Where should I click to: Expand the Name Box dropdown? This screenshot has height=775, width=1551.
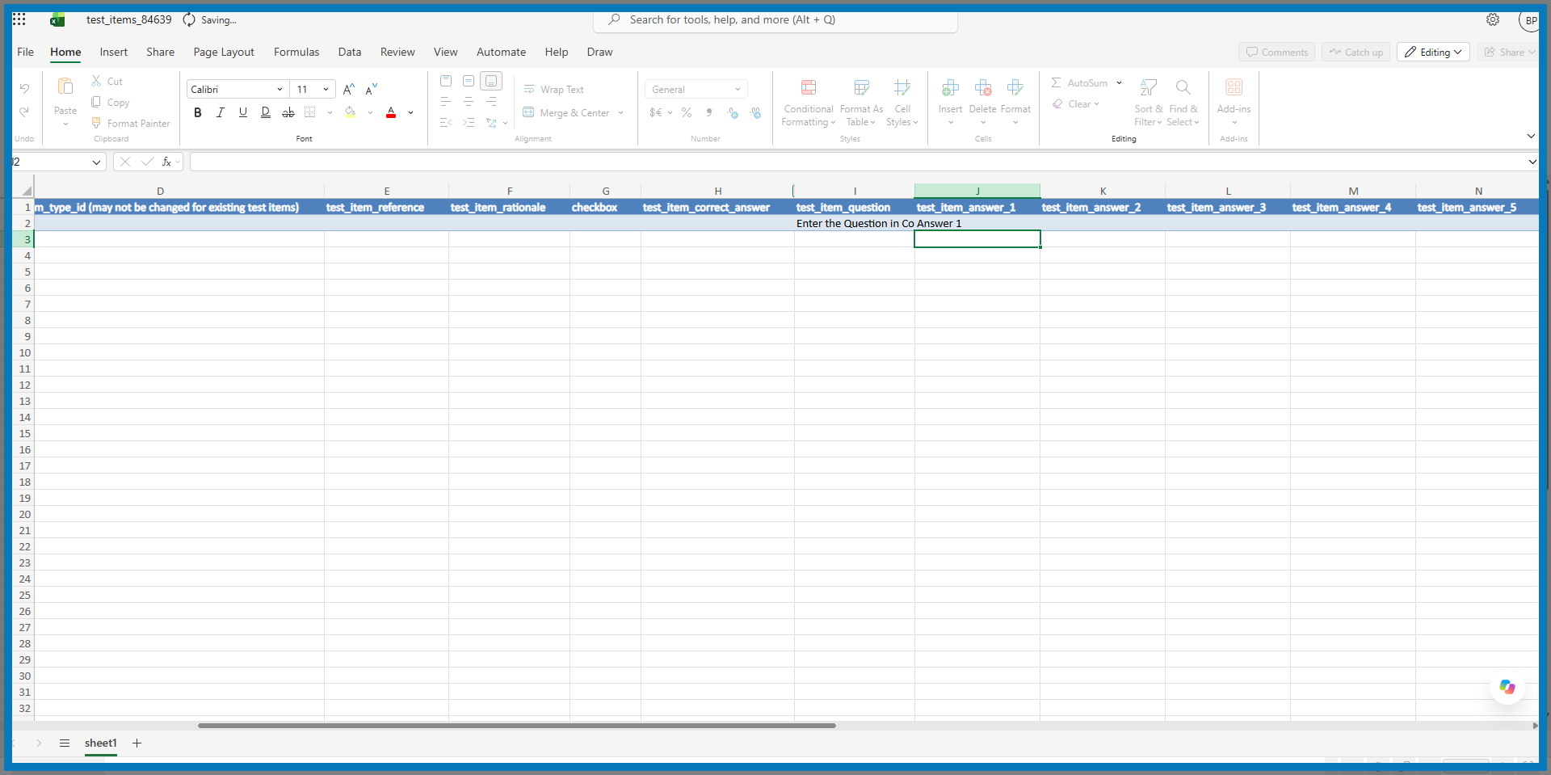[96, 162]
